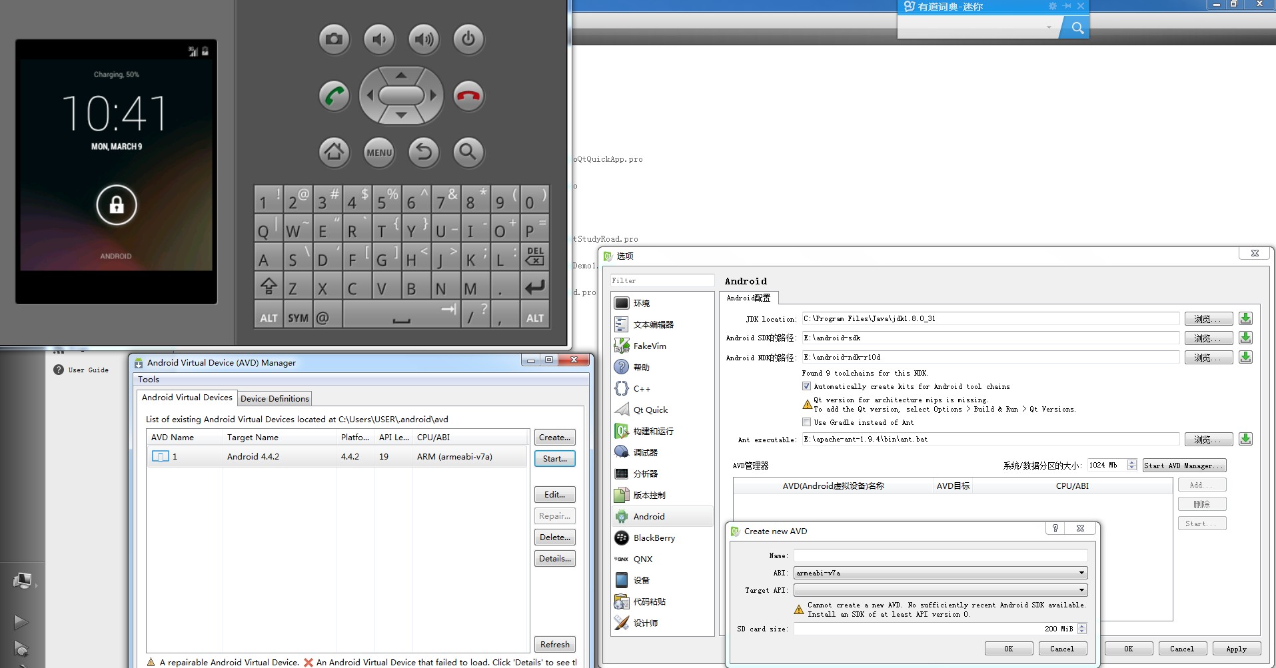Click Apply in options dialog
Viewport: 1276px width, 668px height.
tap(1236, 649)
